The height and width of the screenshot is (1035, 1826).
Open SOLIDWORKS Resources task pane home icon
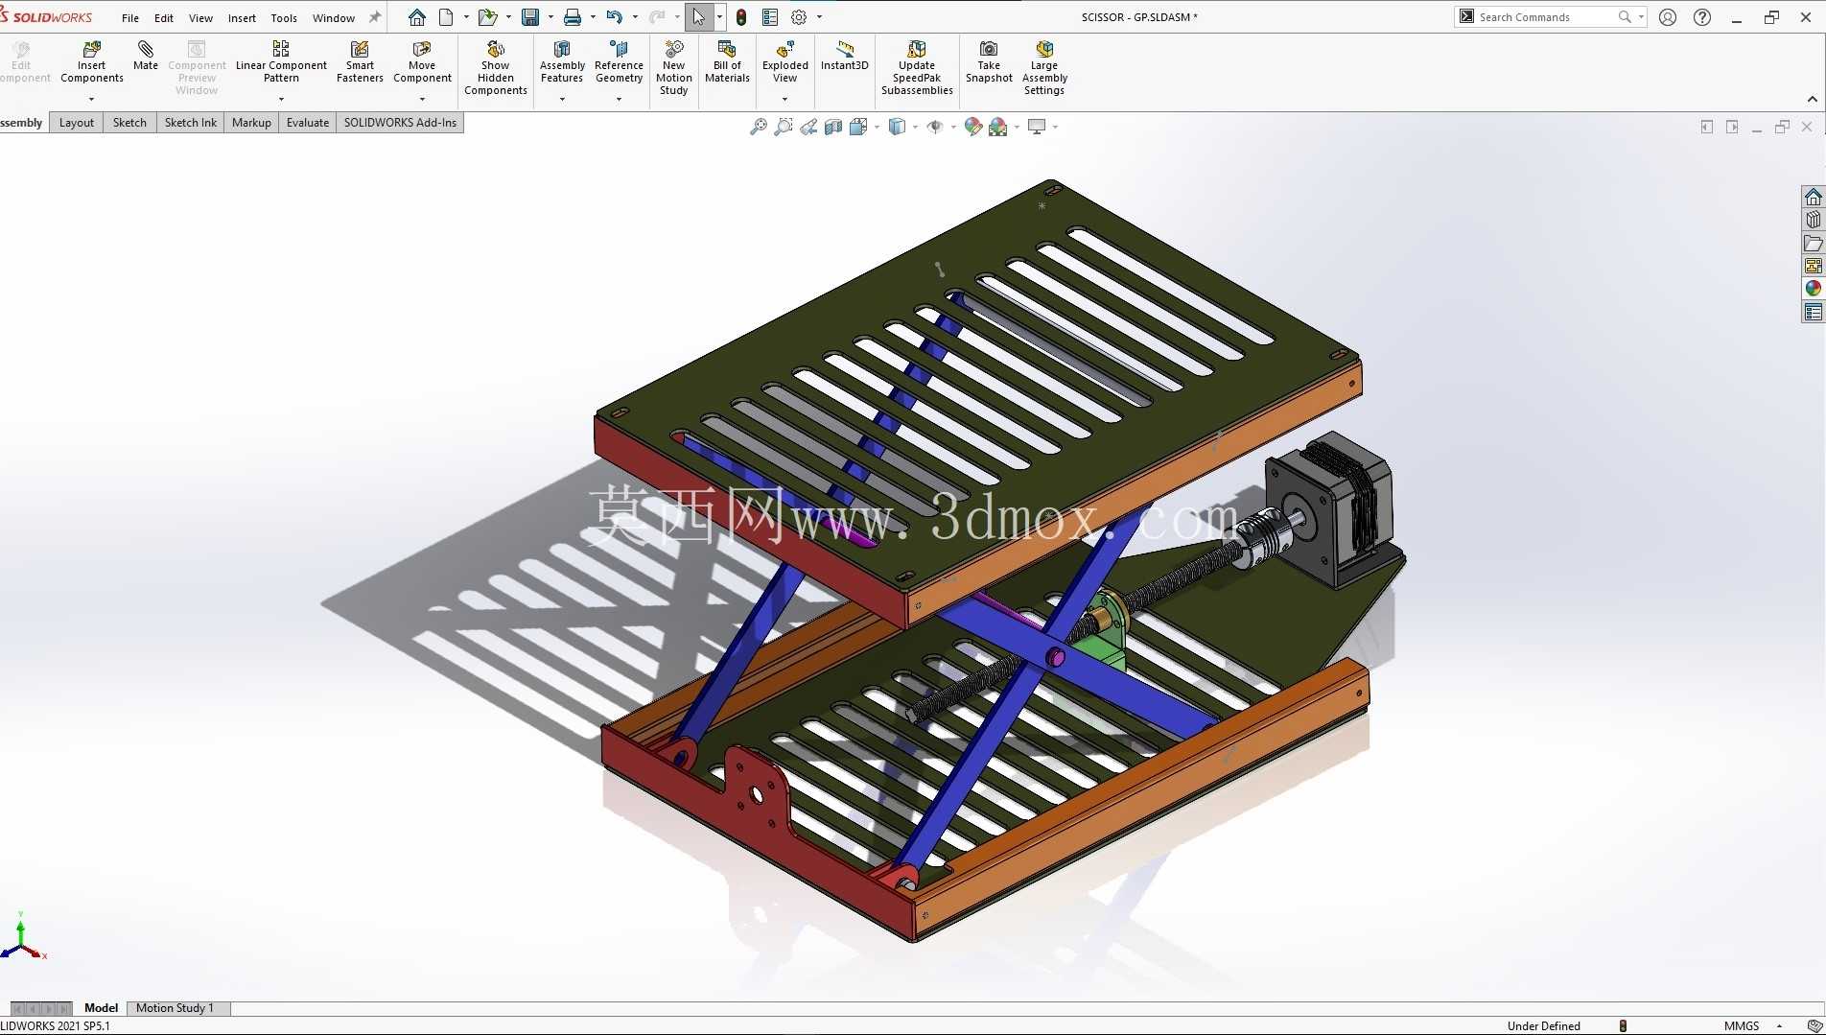pos(1813,197)
